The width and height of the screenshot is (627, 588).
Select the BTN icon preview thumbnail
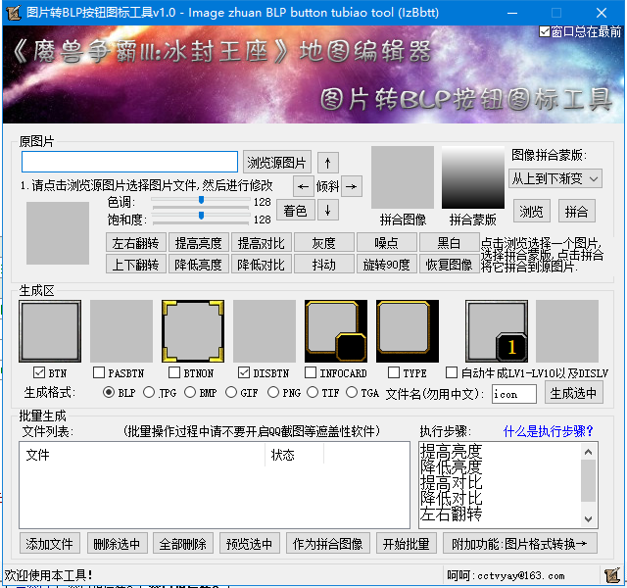point(50,331)
